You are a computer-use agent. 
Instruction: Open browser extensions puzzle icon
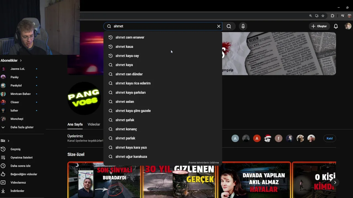tap(332, 16)
